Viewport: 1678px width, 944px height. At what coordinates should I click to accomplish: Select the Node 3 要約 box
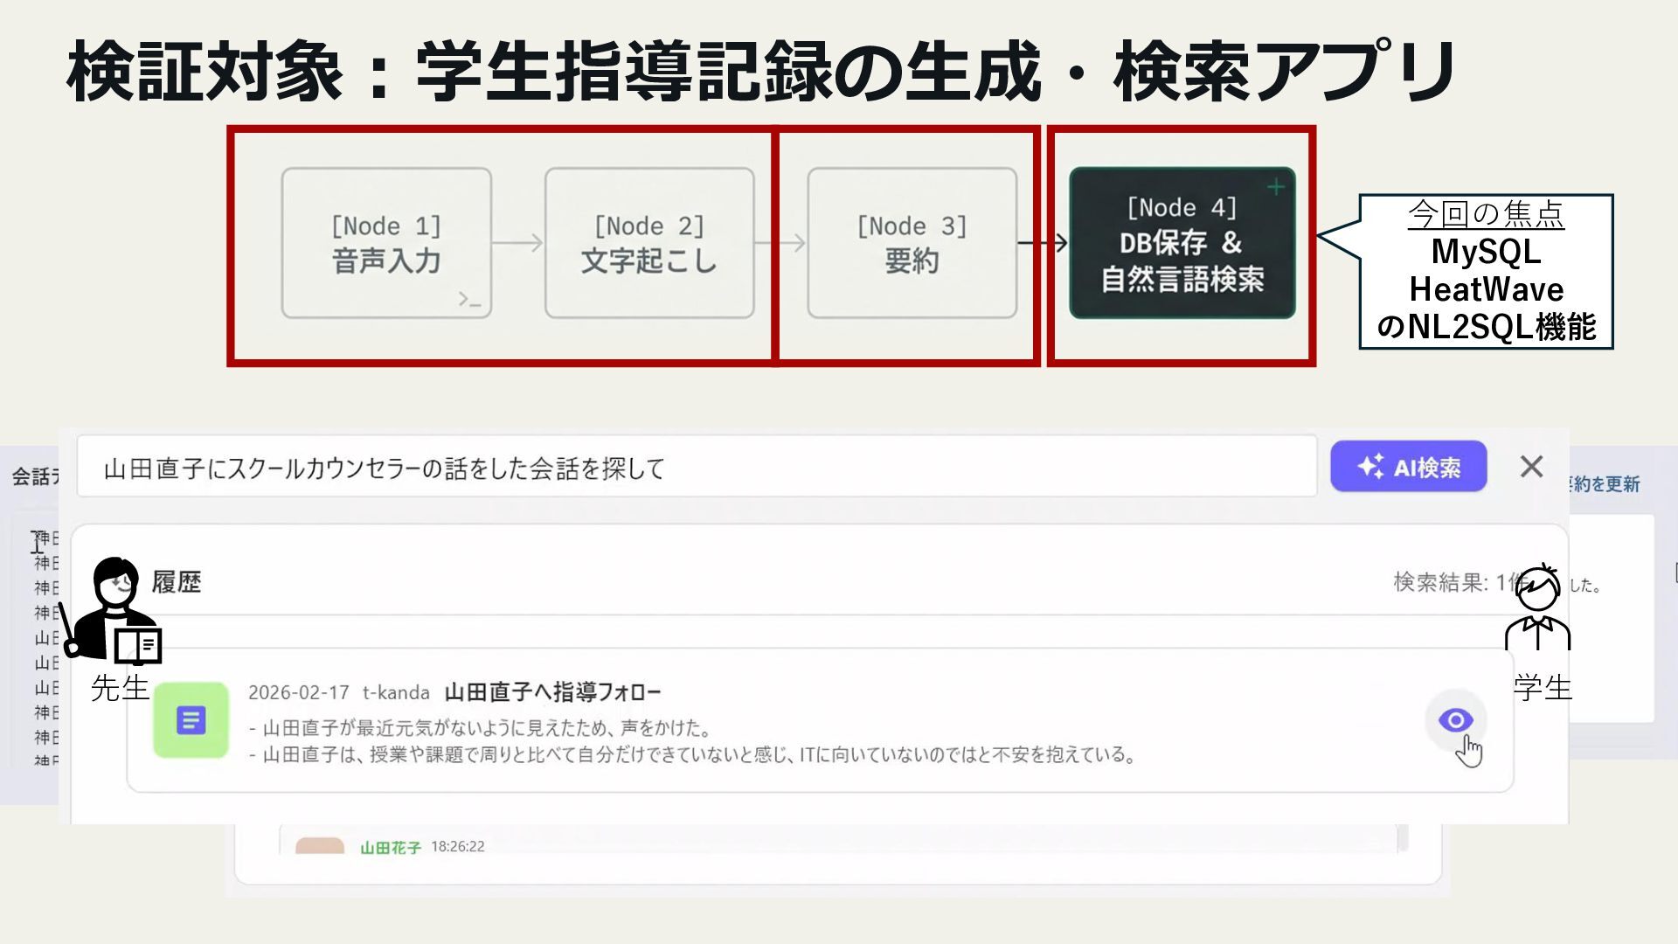tap(912, 243)
